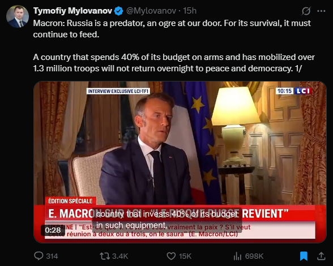Click the LCI channel logo in video

coord(304,91)
